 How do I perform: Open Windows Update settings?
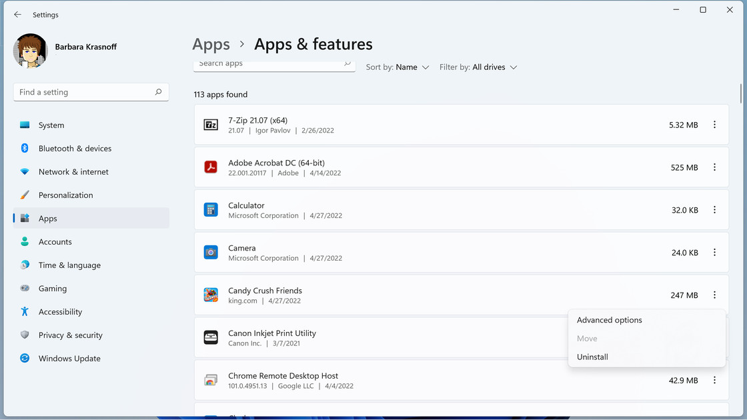(x=91, y=358)
